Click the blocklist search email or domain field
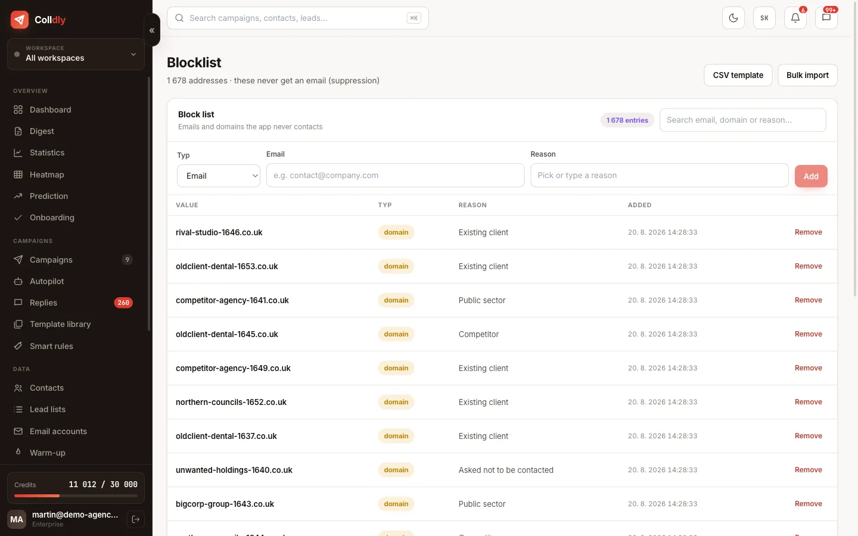 click(x=742, y=120)
